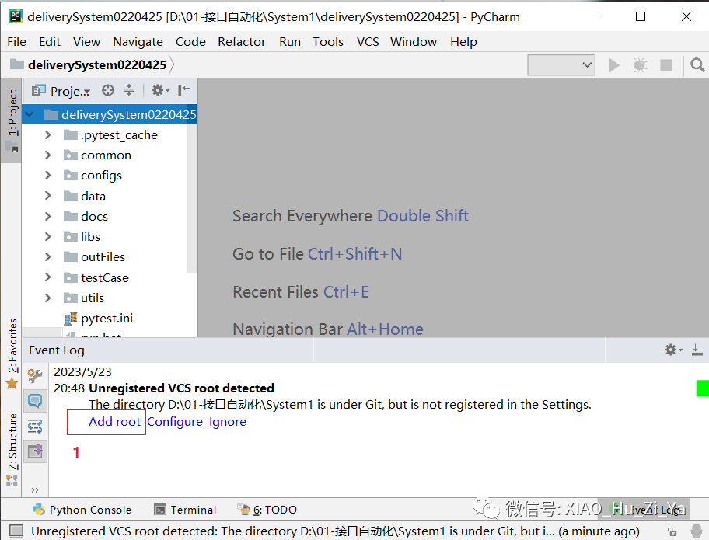
Task: Click the more tools double-chevron icon
Action: (35, 489)
